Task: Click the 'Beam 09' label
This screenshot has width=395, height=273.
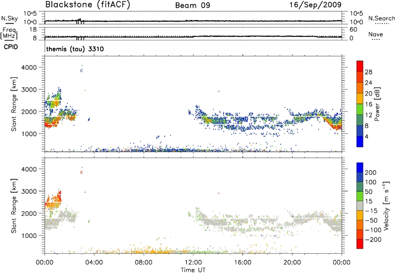Action: 193,5
